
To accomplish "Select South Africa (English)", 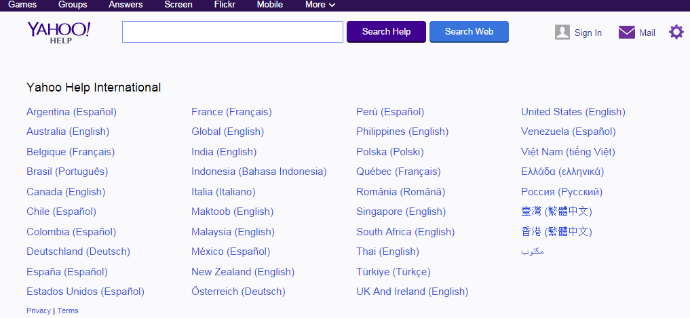I will pos(406,233).
